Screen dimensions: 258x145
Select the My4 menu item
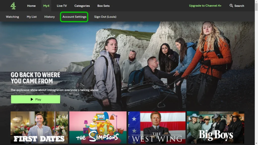click(46, 6)
